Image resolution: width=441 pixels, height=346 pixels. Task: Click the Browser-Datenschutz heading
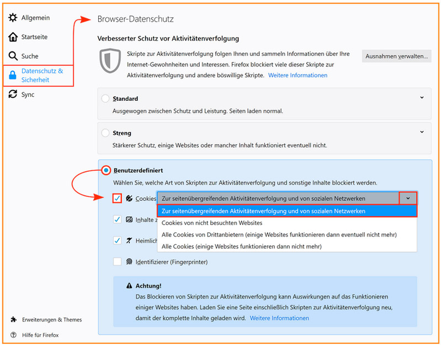click(135, 19)
